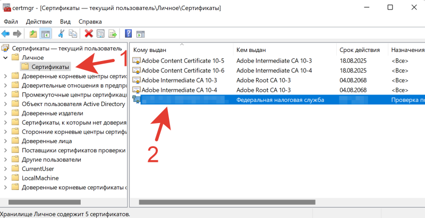Select Другие пользователи folder
Image resolution: width=425 pixels, height=218 pixels.
[47, 160]
